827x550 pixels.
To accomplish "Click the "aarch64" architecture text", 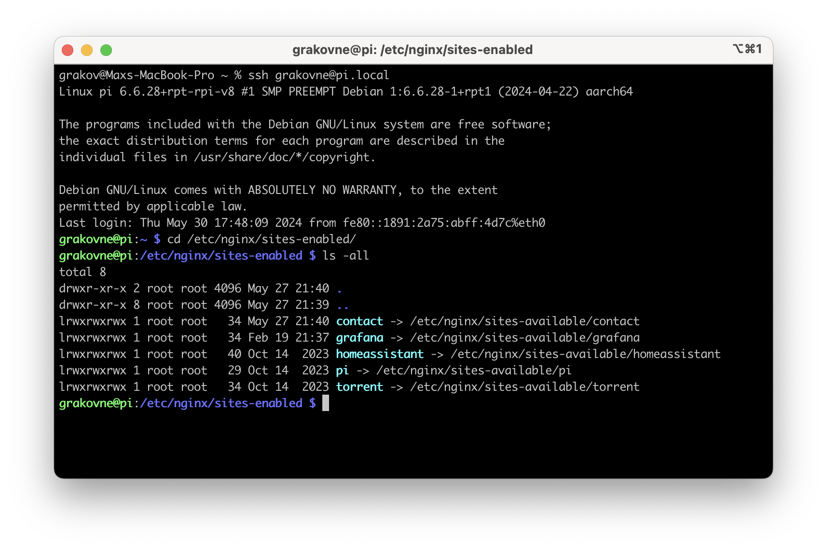I will (x=609, y=92).
